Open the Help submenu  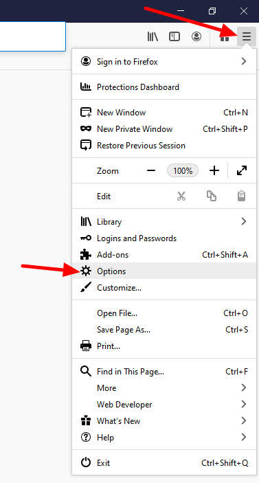[x=164, y=438]
